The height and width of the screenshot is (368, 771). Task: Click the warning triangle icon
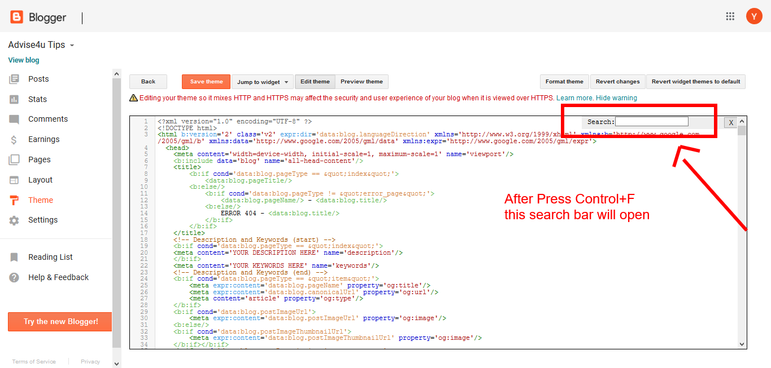point(133,97)
